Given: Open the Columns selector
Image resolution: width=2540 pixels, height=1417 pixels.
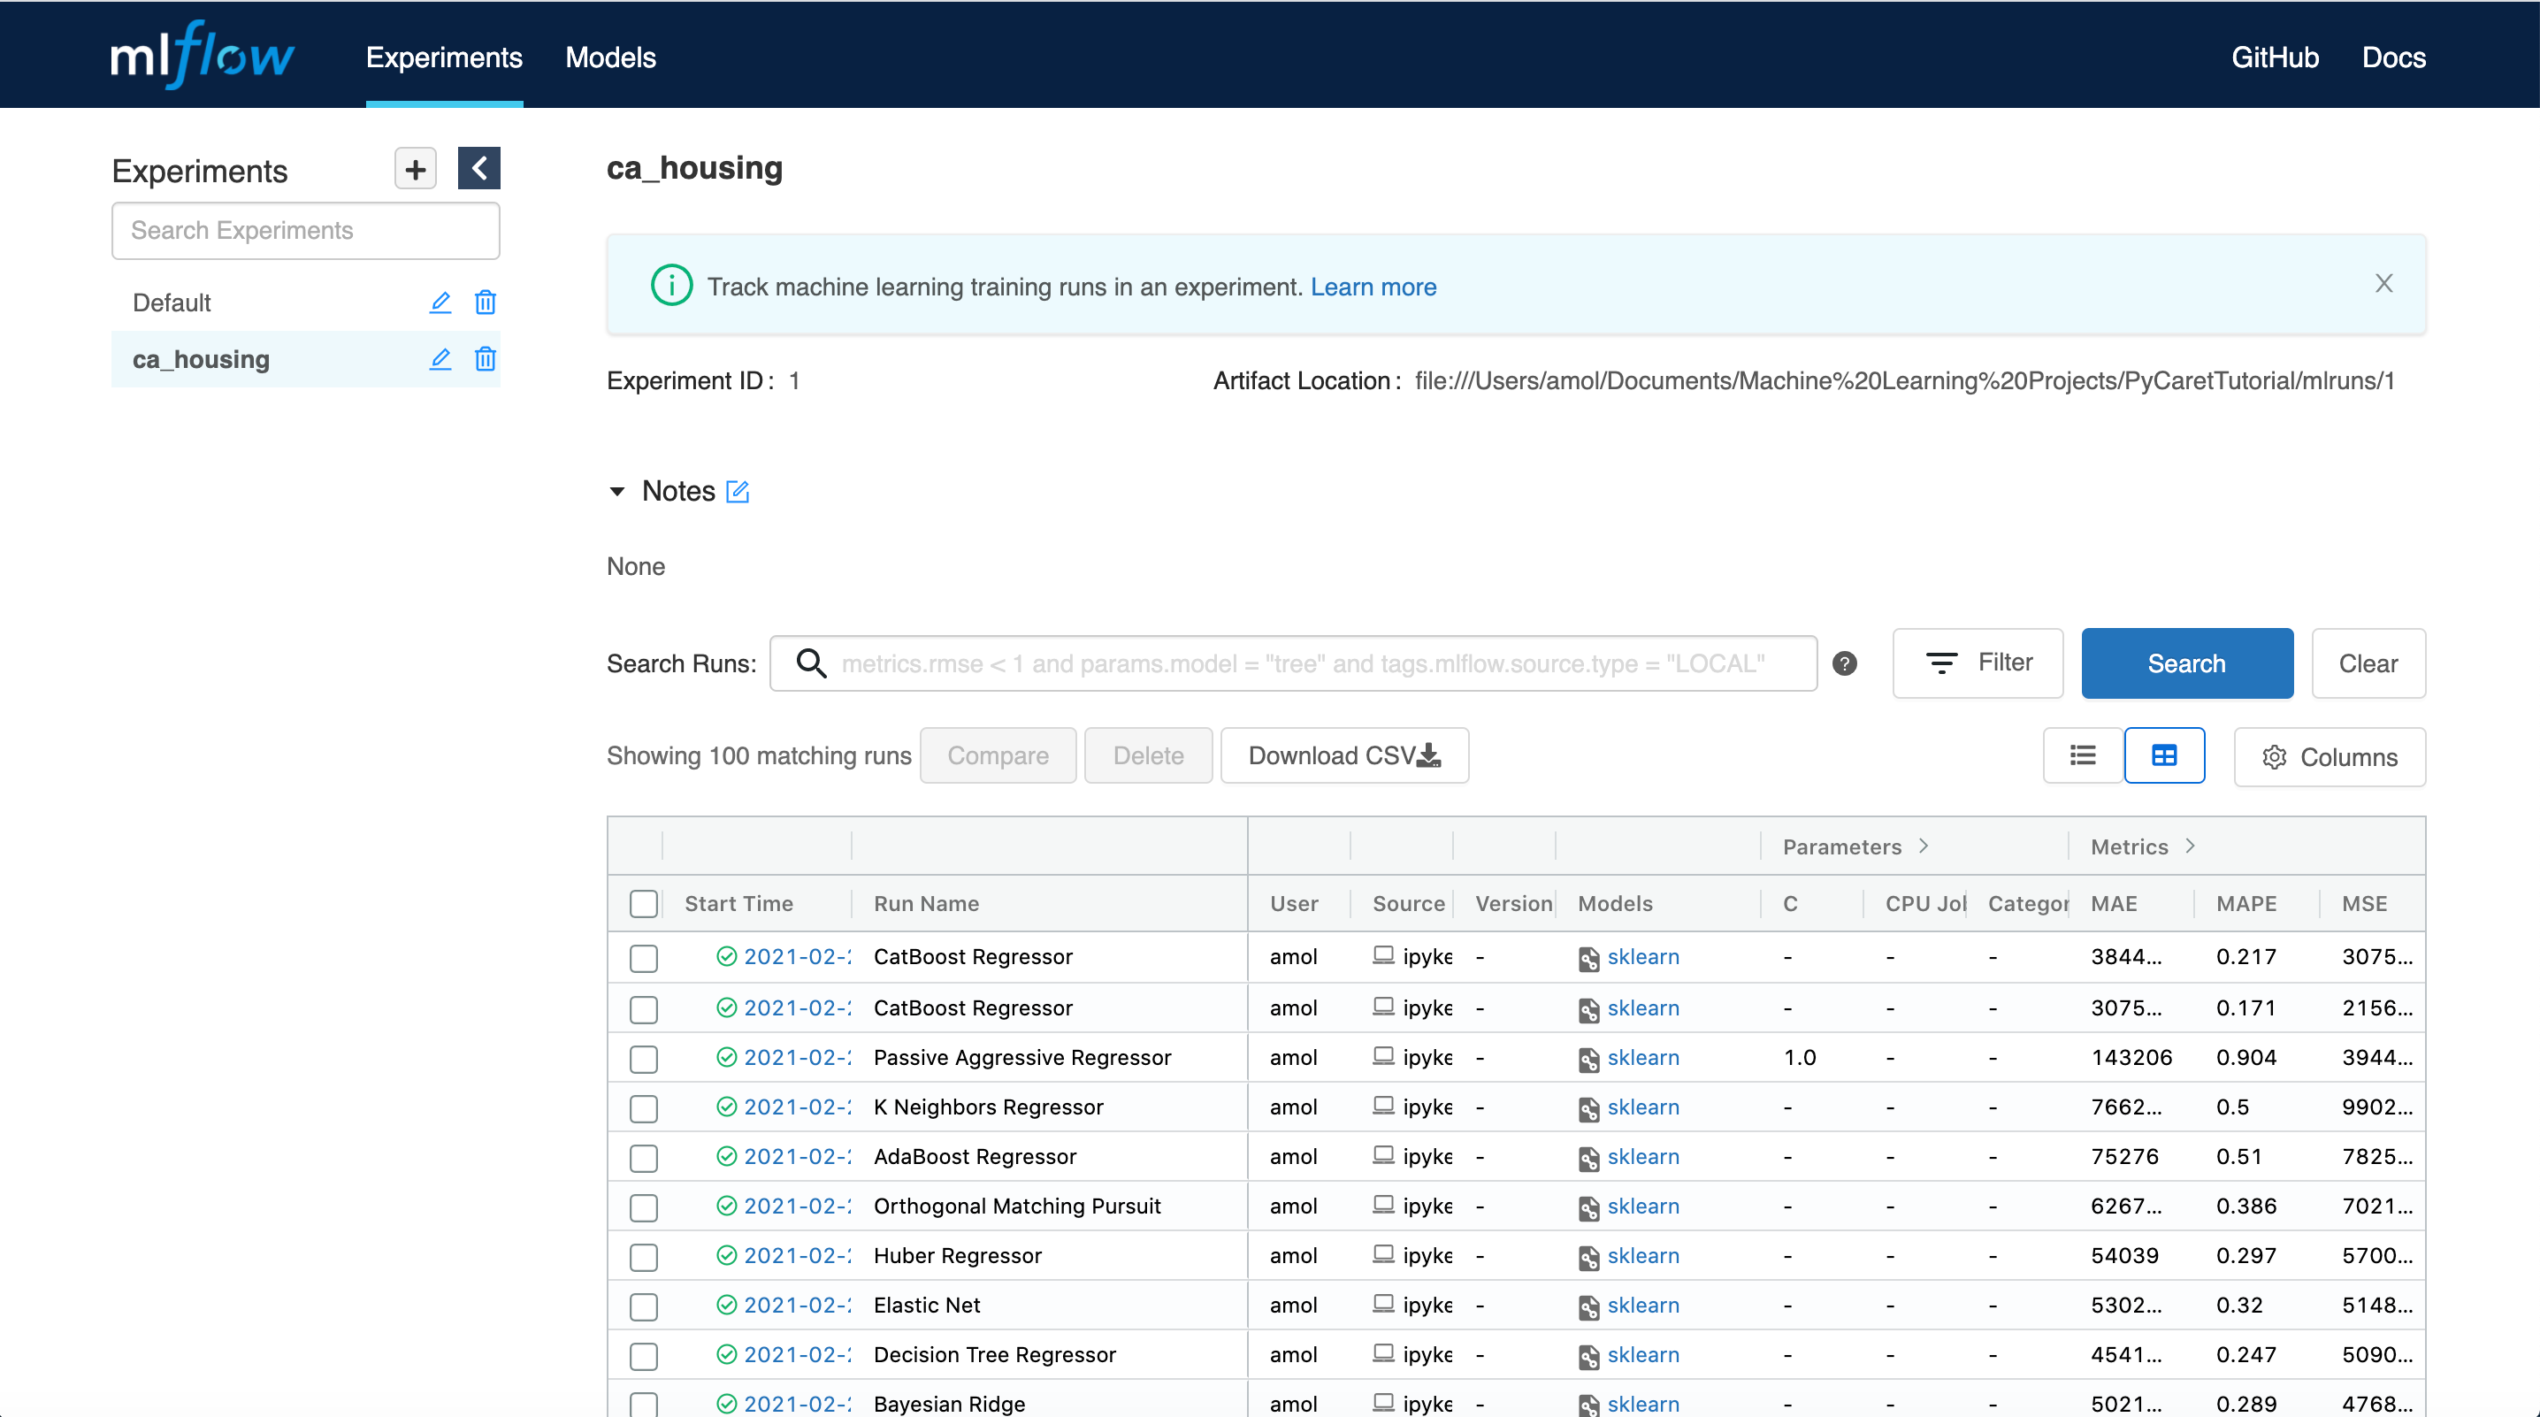Looking at the screenshot, I should click(x=2330, y=756).
